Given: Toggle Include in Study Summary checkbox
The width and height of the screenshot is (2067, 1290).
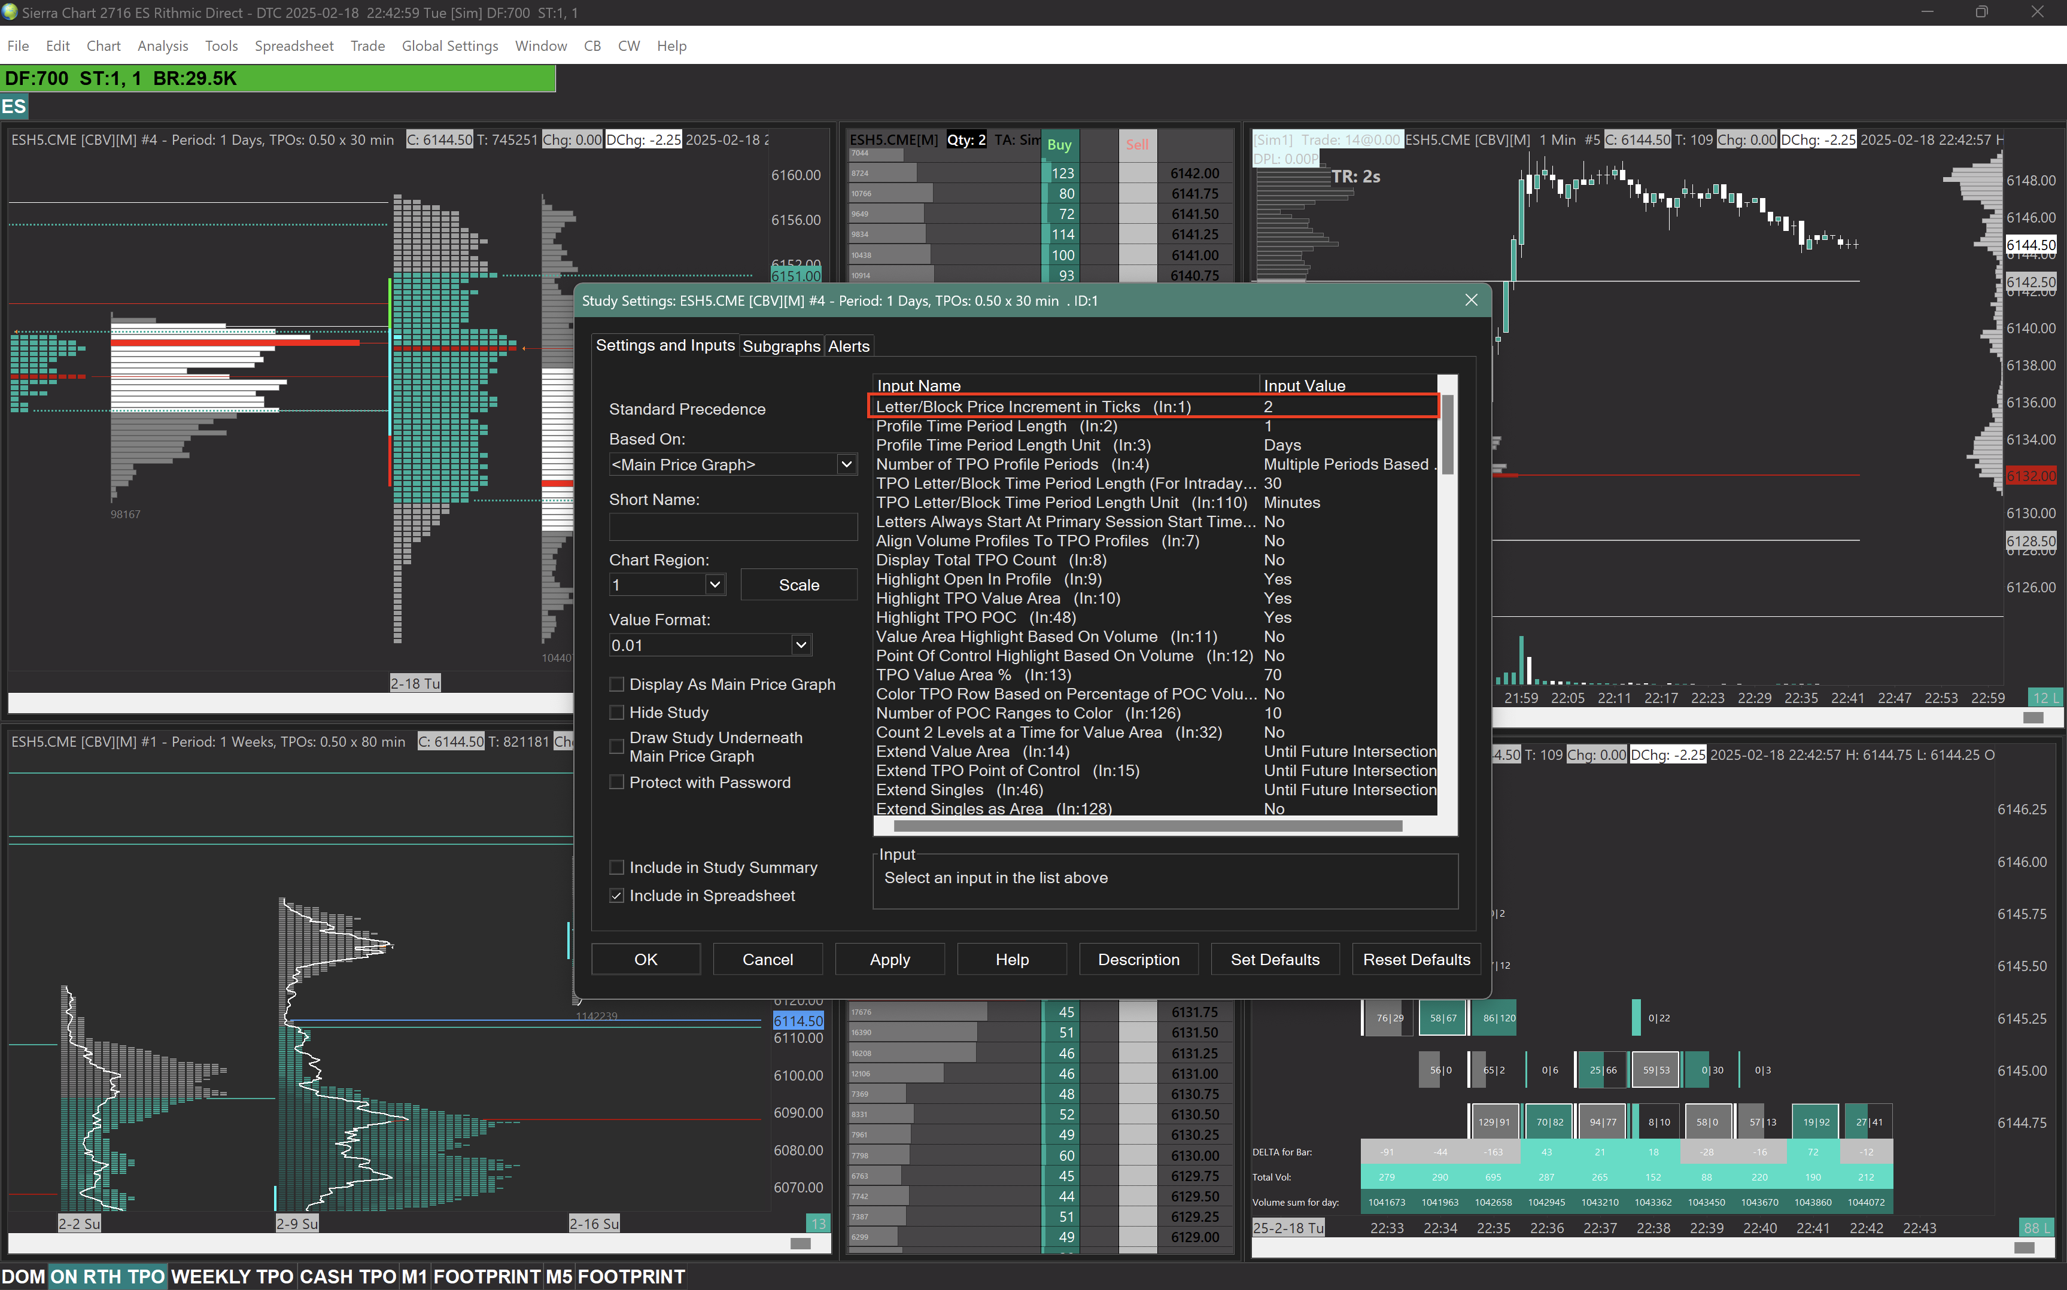Looking at the screenshot, I should pyautogui.click(x=617, y=868).
